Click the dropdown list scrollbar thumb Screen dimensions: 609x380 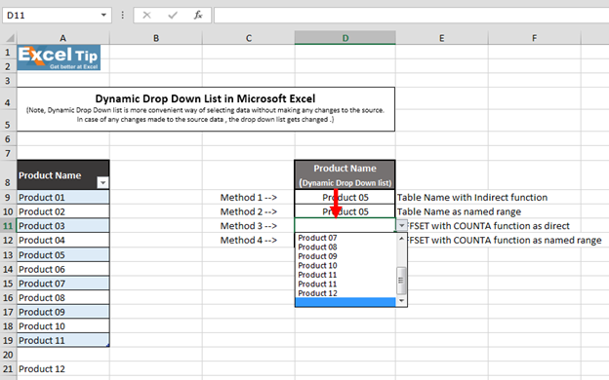pos(401,281)
